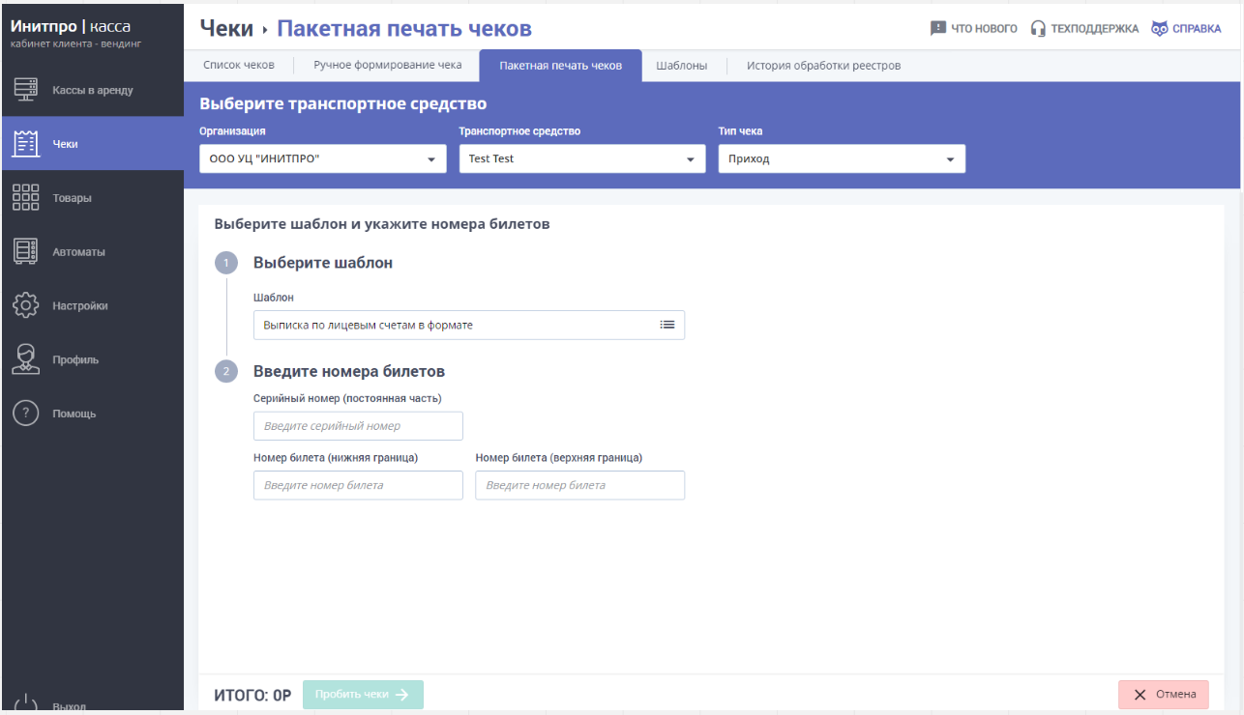This screenshot has height=715, width=1244.
Task: Focus the верхняя граница ticket number field
Action: tap(579, 485)
